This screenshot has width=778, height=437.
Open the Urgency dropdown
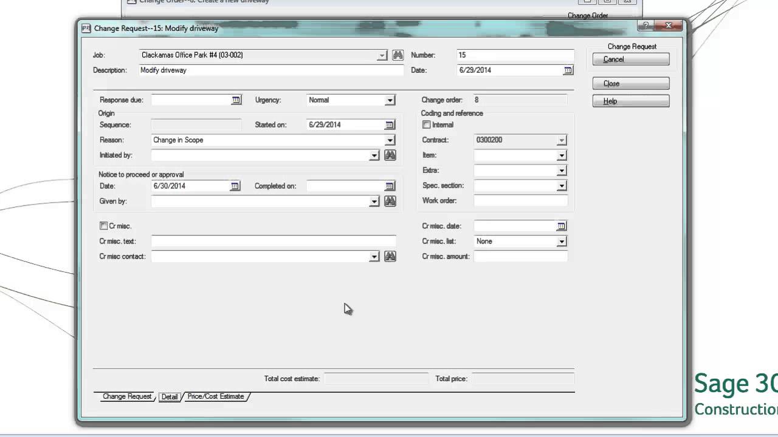[x=390, y=101]
